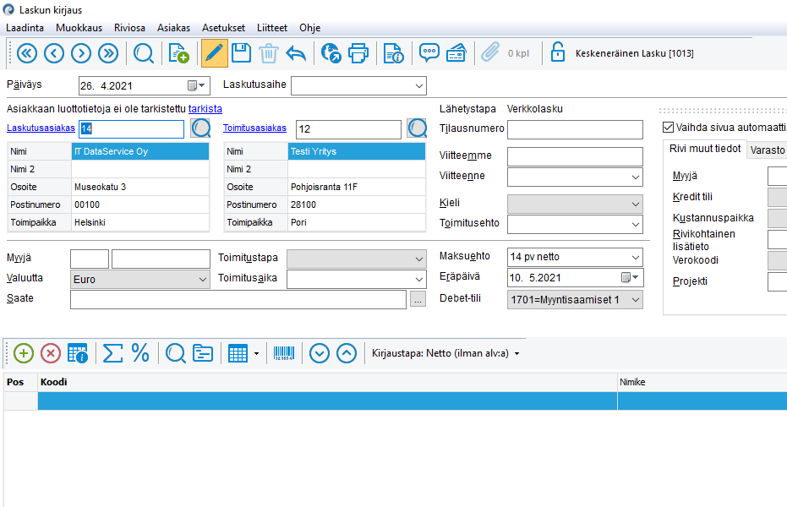
Task: Click the Toimitusasiakas link
Action: (x=254, y=128)
